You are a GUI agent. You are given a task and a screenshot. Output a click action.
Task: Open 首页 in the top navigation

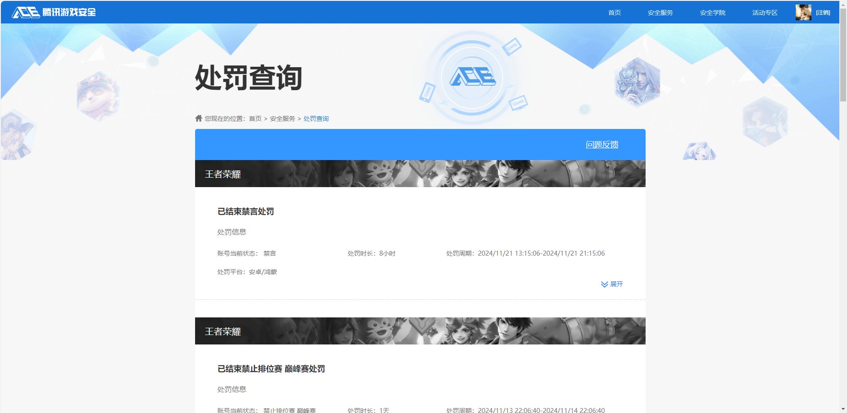pos(614,13)
